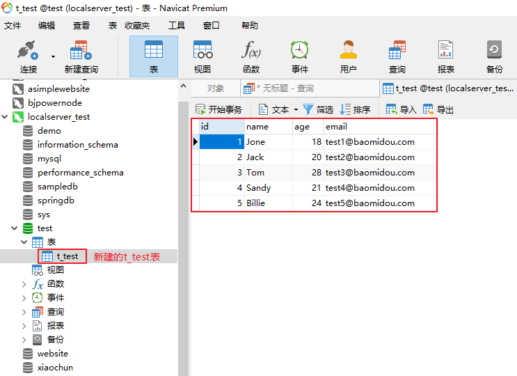Image resolution: width=517 pixels, height=376 pixels.
Task: Click the name column header
Action: pyautogui.click(x=269, y=127)
